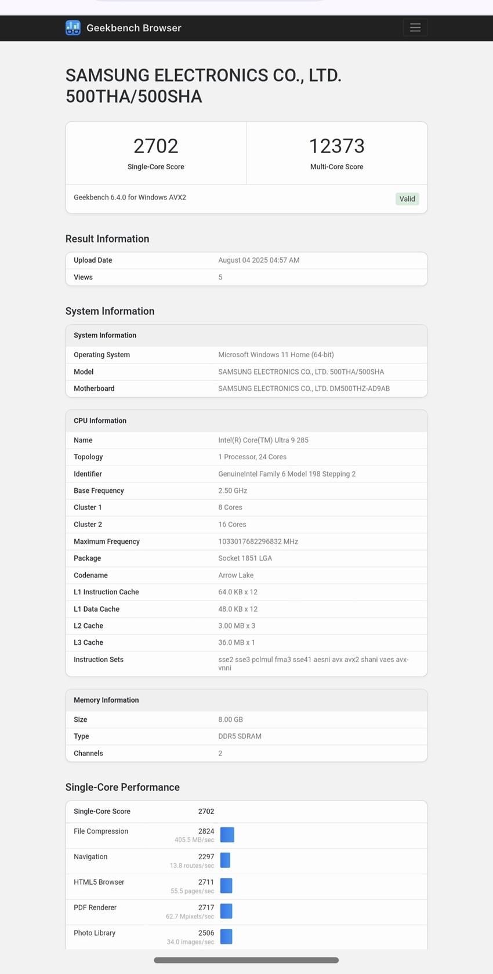Click the HTML5 Browser blue score bar

227,886
